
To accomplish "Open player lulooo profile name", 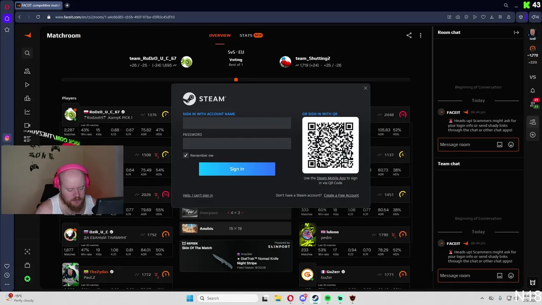I will 332,232.
